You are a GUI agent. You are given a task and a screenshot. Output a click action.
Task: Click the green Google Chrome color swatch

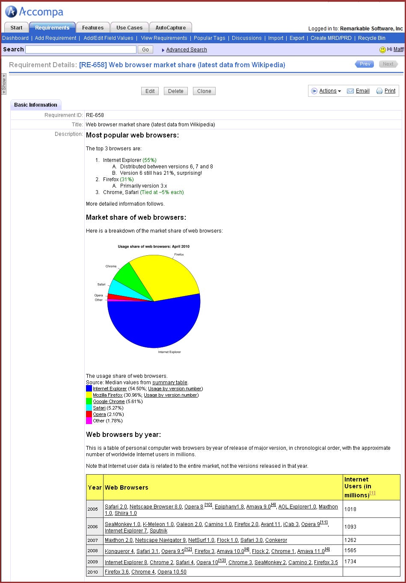click(x=88, y=401)
